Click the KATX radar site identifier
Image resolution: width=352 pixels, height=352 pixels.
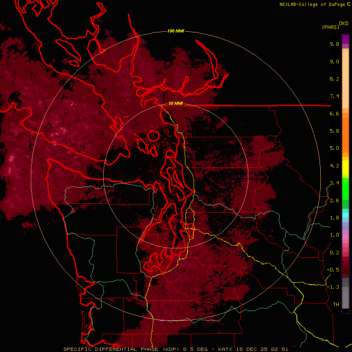[x=226, y=349]
